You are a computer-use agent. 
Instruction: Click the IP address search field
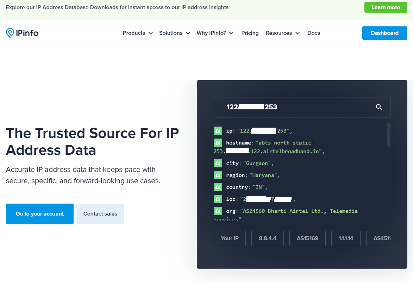tap(302, 107)
